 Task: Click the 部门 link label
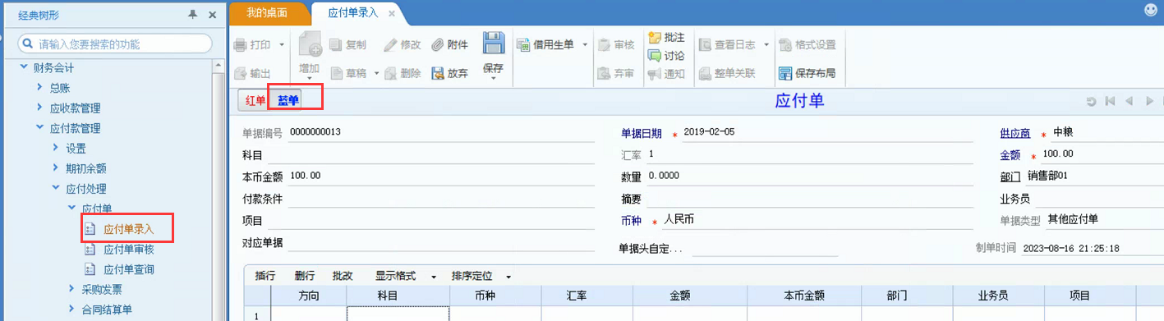click(x=1010, y=177)
